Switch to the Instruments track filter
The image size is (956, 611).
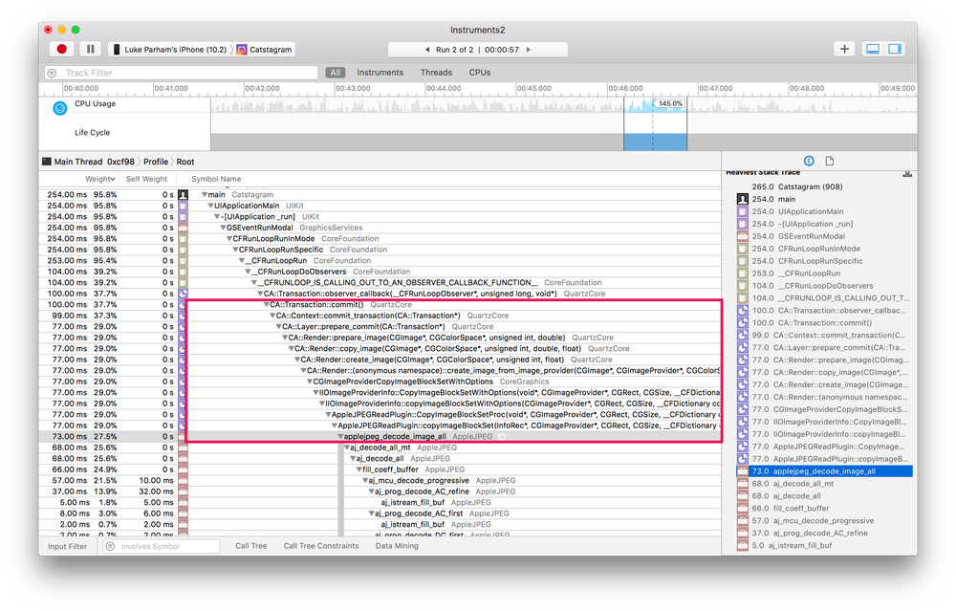[380, 73]
